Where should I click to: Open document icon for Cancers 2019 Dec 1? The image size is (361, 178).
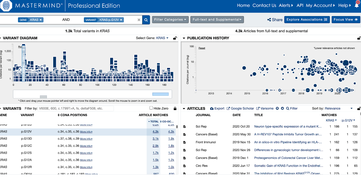pos(185,158)
